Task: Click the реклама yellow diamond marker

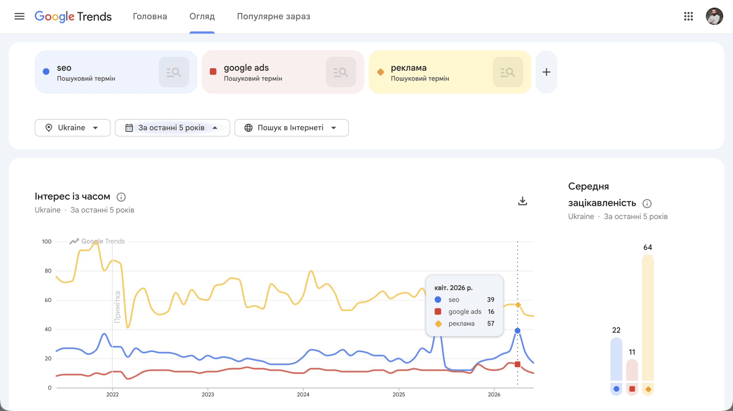Action: pyautogui.click(x=380, y=72)
